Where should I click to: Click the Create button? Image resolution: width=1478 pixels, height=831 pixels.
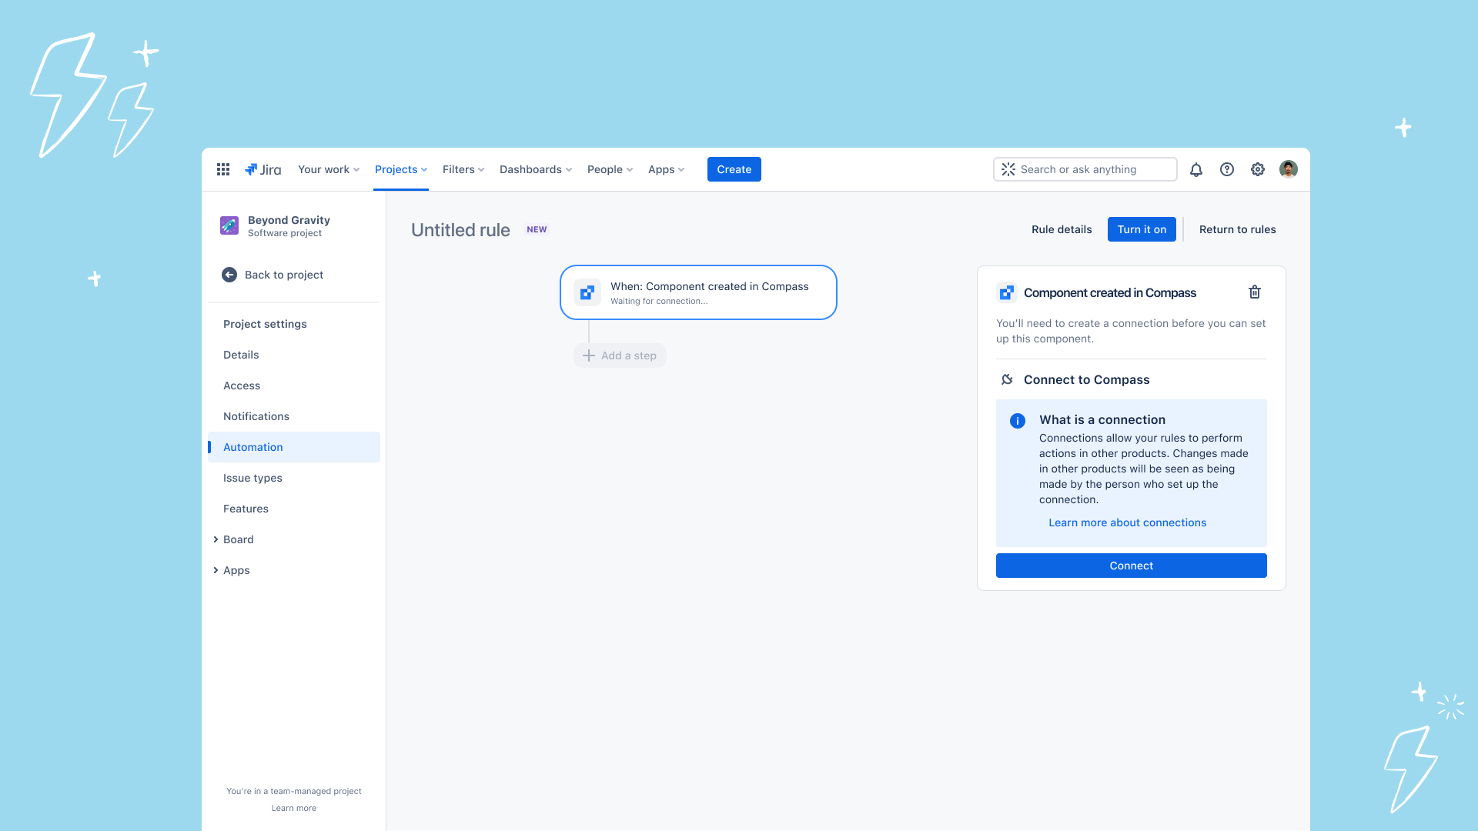[x=734, y=169]
